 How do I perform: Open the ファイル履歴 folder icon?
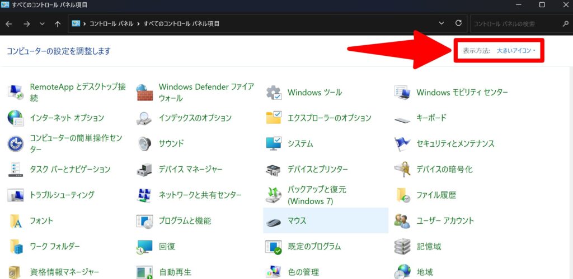coord(402,195)
